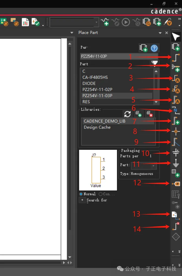
Task: Click the Remove Library button
Action: click(x=149, y=114)
